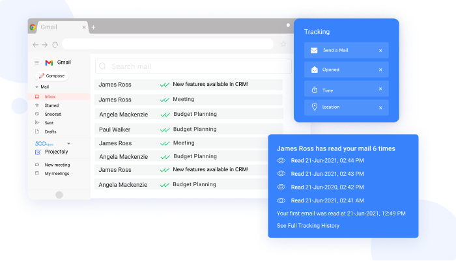Click read-receipt checkmarks on Paul Walker row
The image size is (456, 261).
coord(165,130)
